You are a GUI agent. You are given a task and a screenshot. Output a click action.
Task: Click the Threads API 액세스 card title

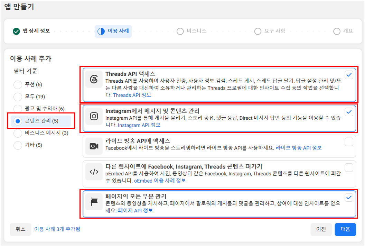tap(130, 74)
